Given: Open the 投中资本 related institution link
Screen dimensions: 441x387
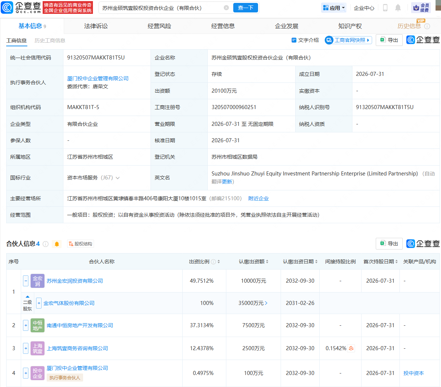Looking at the screenshot, I should coord(414,373).
